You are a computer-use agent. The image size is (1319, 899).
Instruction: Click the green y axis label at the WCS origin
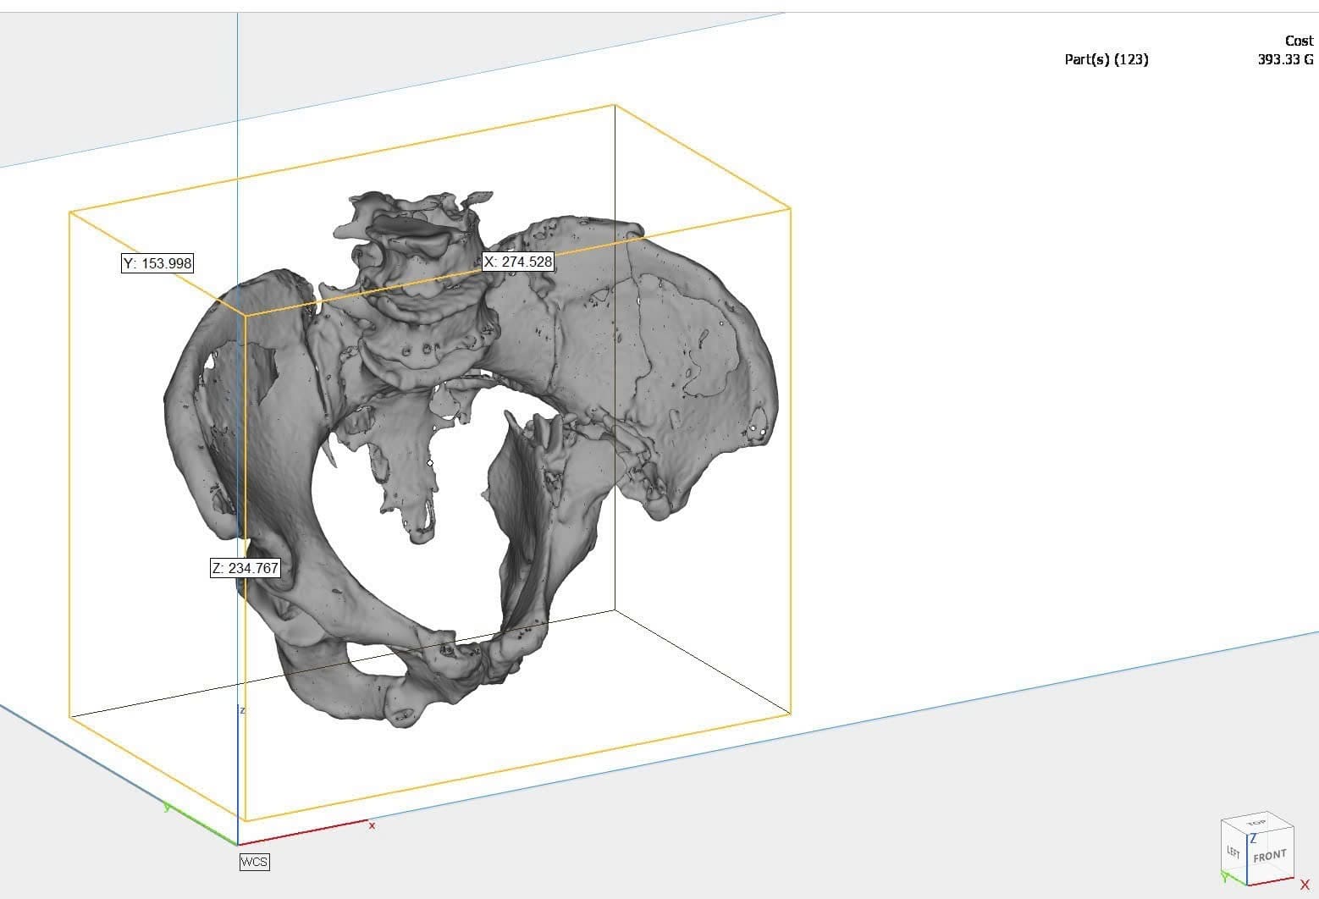[167, 808]
